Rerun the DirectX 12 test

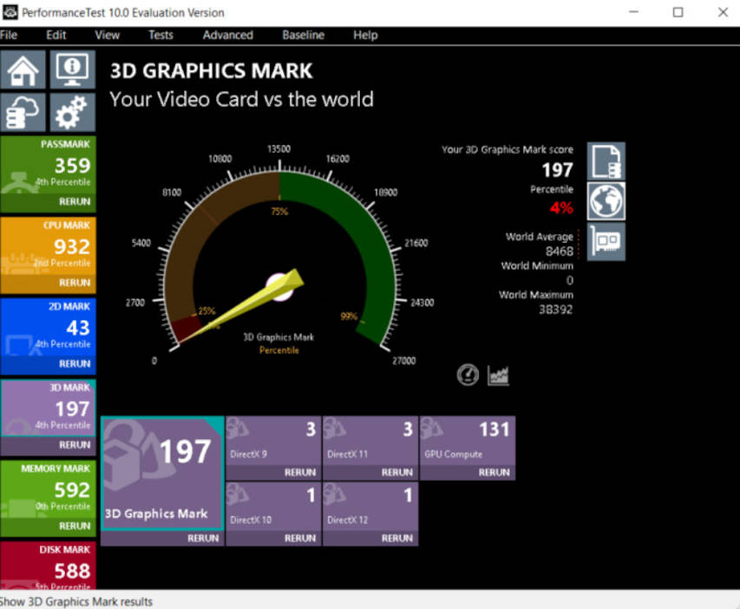pyautogui.click(x=397, y=538)
